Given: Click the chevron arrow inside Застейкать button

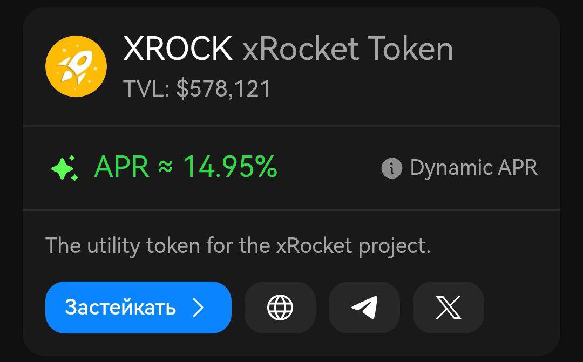Looking at the screenshot, I should 198,308.
